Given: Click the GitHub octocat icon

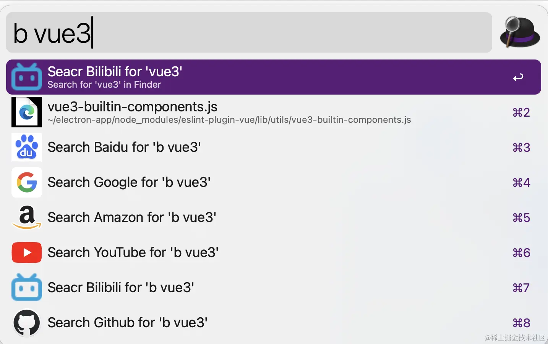Looking at the screenshot, I should point(27,323).
